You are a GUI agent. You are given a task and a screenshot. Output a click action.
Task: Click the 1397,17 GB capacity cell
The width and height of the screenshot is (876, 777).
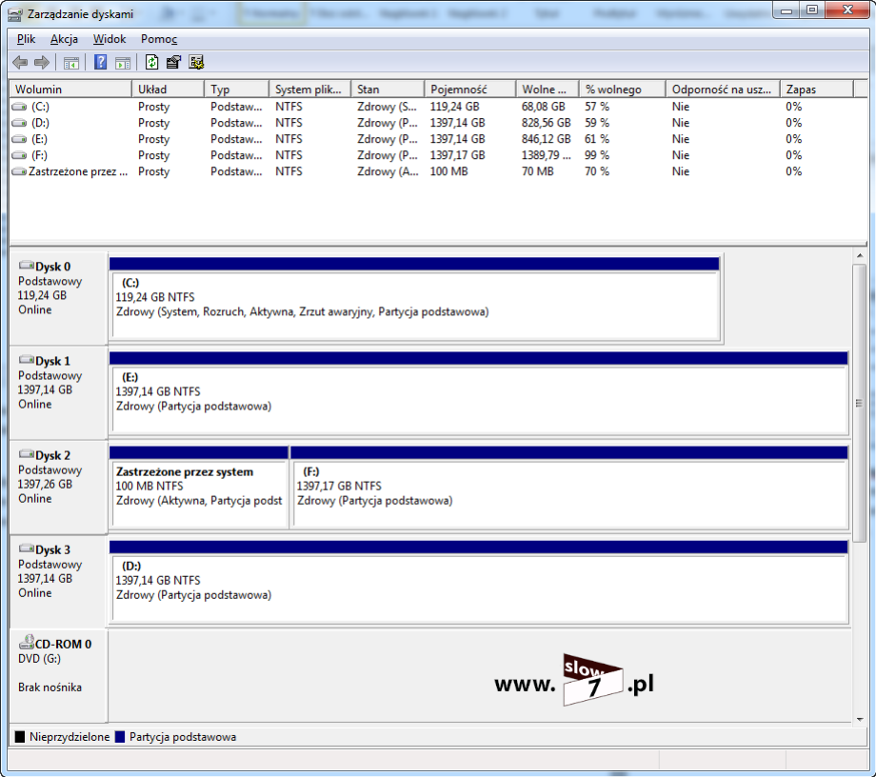pyautogui.click(x=457, y=155)
